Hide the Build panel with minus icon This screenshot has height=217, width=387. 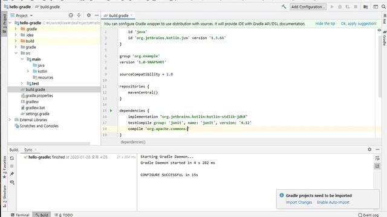coord(377,149)
